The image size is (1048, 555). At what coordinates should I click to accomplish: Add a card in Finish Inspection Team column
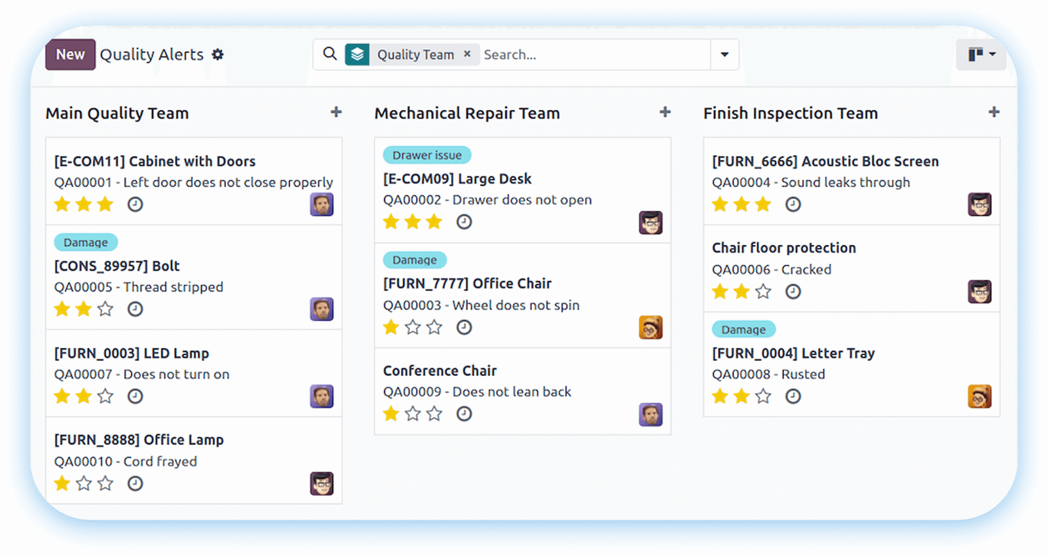pyautogui.click(x=994, y=112)
